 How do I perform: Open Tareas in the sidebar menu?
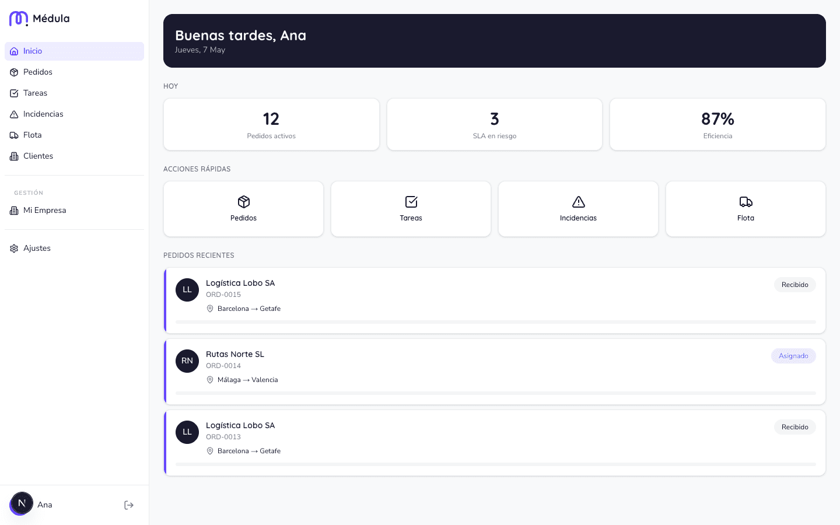[74, 93]
